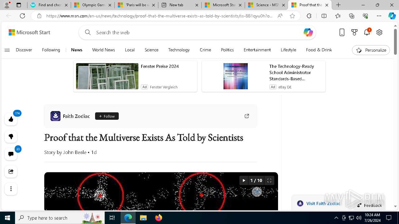Click Visit Faith Zodiac link
The image size is (399, 224).
323,203
